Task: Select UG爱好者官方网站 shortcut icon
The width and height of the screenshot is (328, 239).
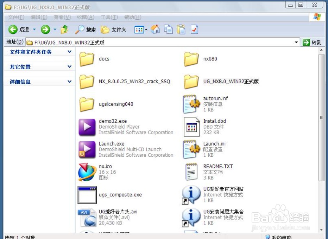Action: click(191, 194)
